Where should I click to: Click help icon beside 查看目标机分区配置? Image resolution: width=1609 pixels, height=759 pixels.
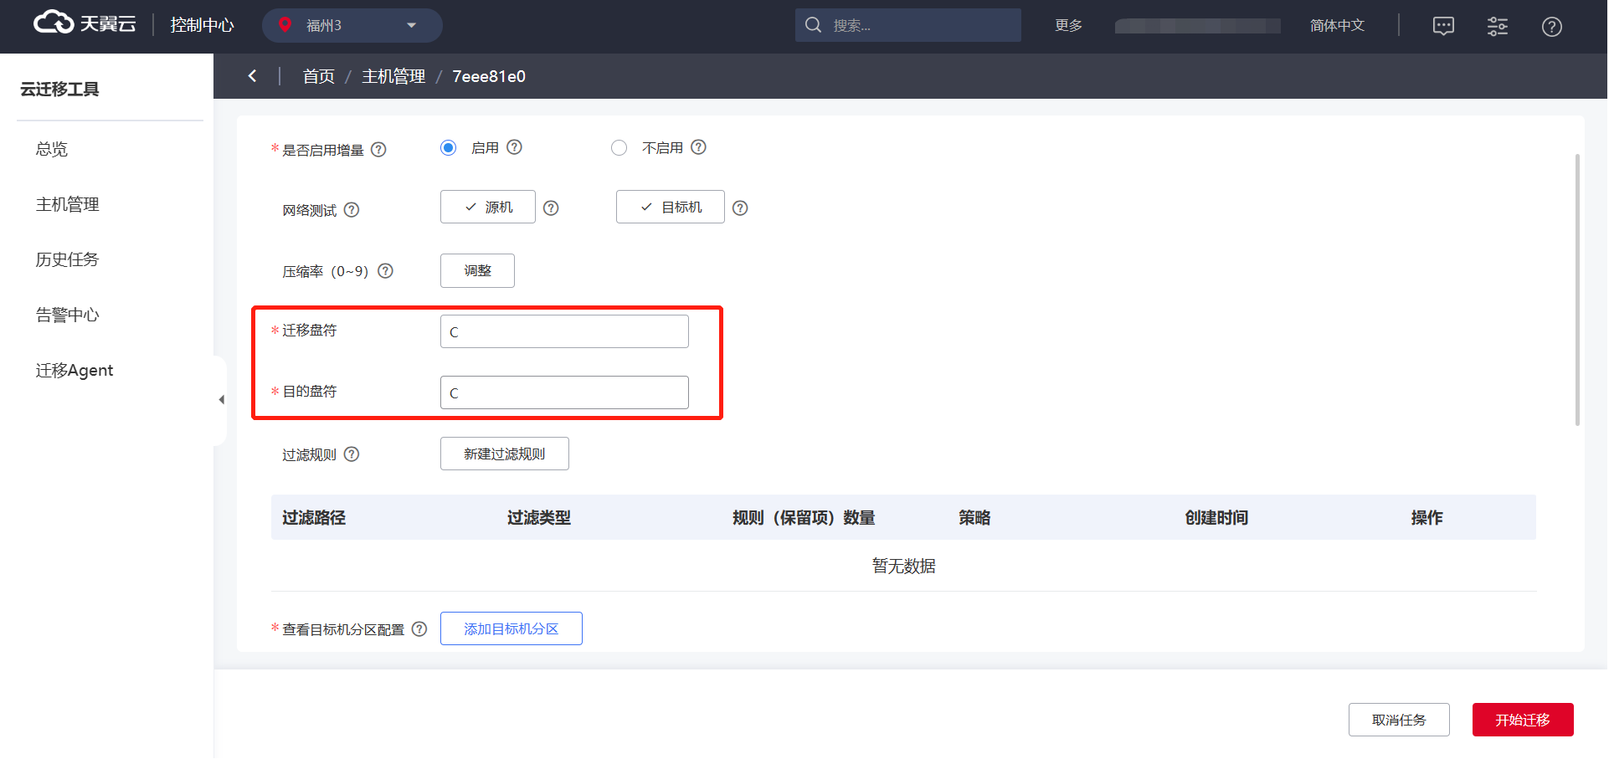pos(419,629)
